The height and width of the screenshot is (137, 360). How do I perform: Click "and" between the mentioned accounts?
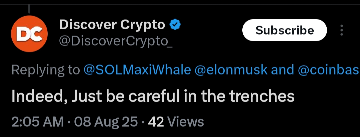pyautogui.click(x=282, y=70)
